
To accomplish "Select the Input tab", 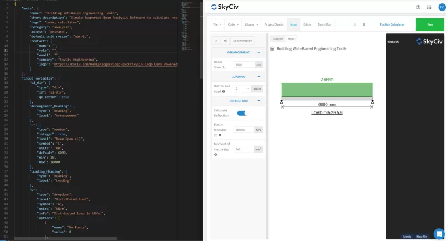I will point(293,24).
